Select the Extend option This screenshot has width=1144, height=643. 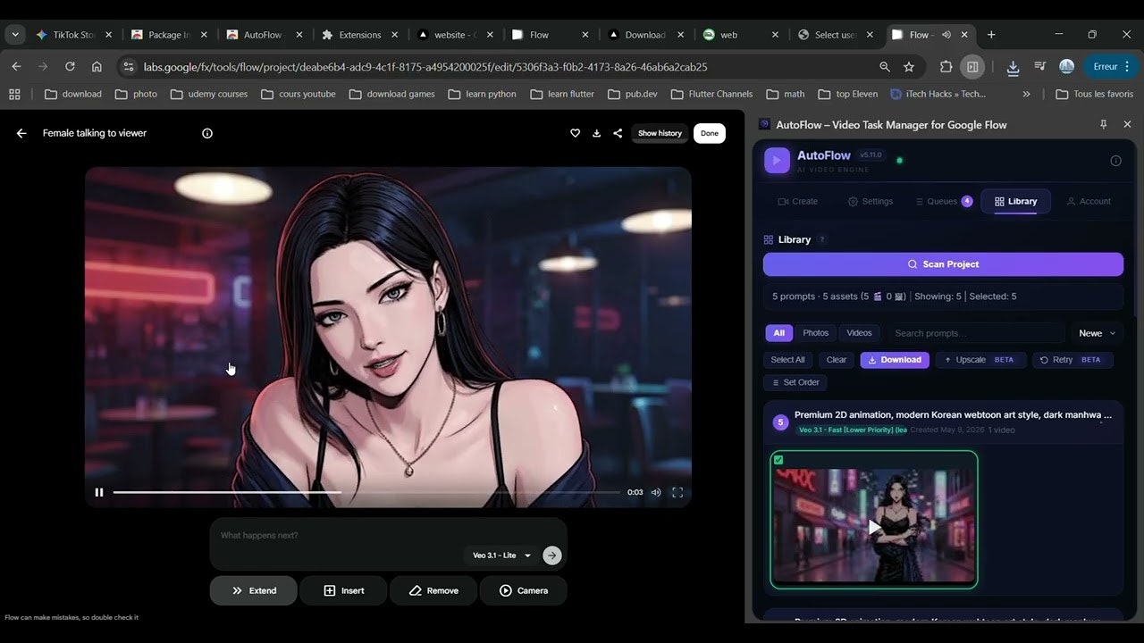[254, 590]
